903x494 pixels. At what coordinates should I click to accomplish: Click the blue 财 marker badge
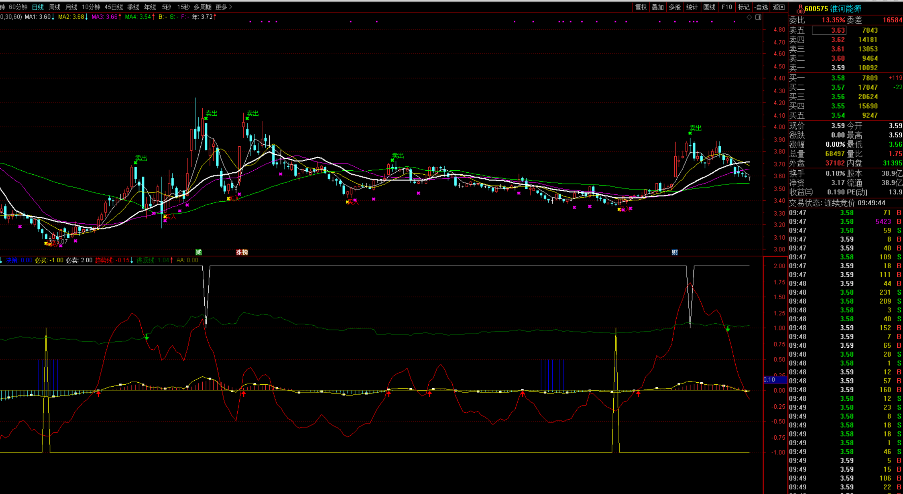675,252
